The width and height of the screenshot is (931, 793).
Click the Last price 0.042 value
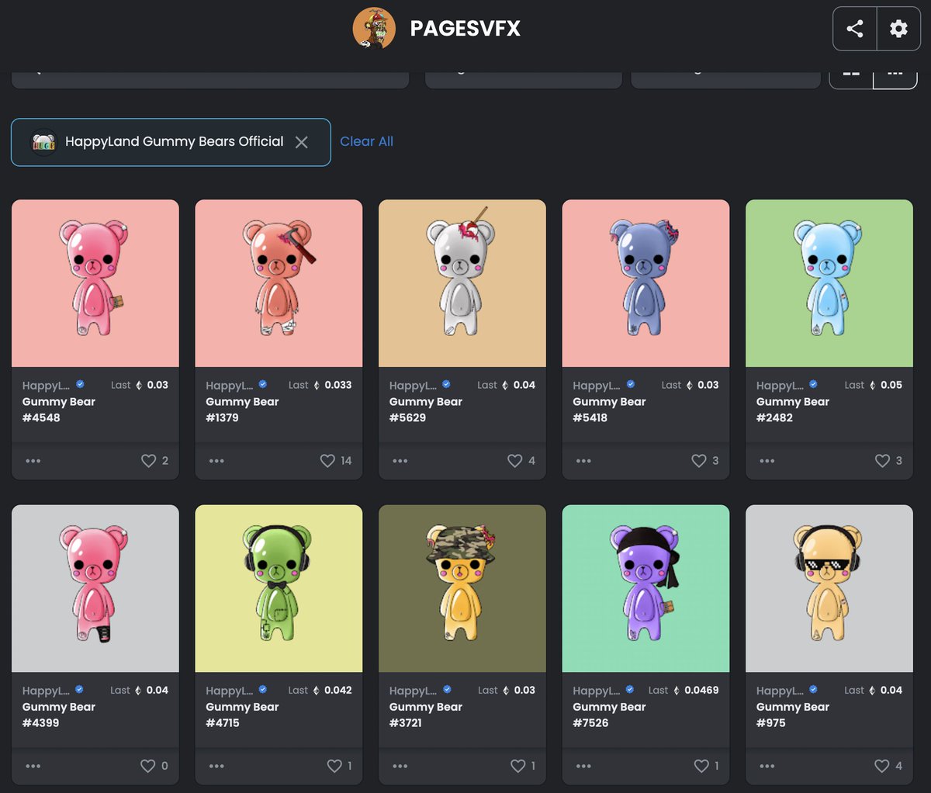coord(338,690)
